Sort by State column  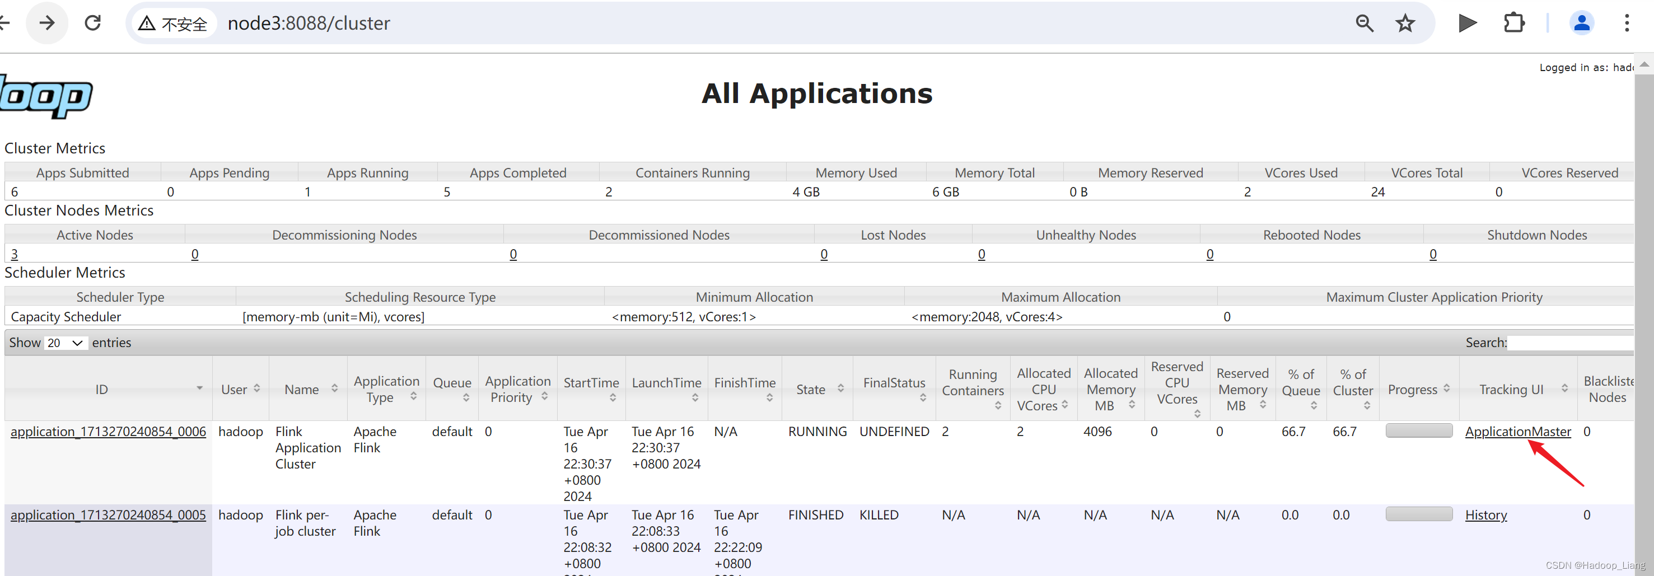pyautogui.click(x=817, y=389)
